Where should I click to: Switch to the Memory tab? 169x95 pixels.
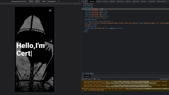(x=128, y=1)
